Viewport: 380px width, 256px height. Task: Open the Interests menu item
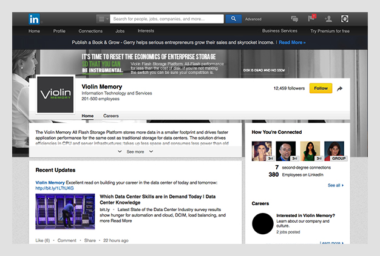click(146, 31)
